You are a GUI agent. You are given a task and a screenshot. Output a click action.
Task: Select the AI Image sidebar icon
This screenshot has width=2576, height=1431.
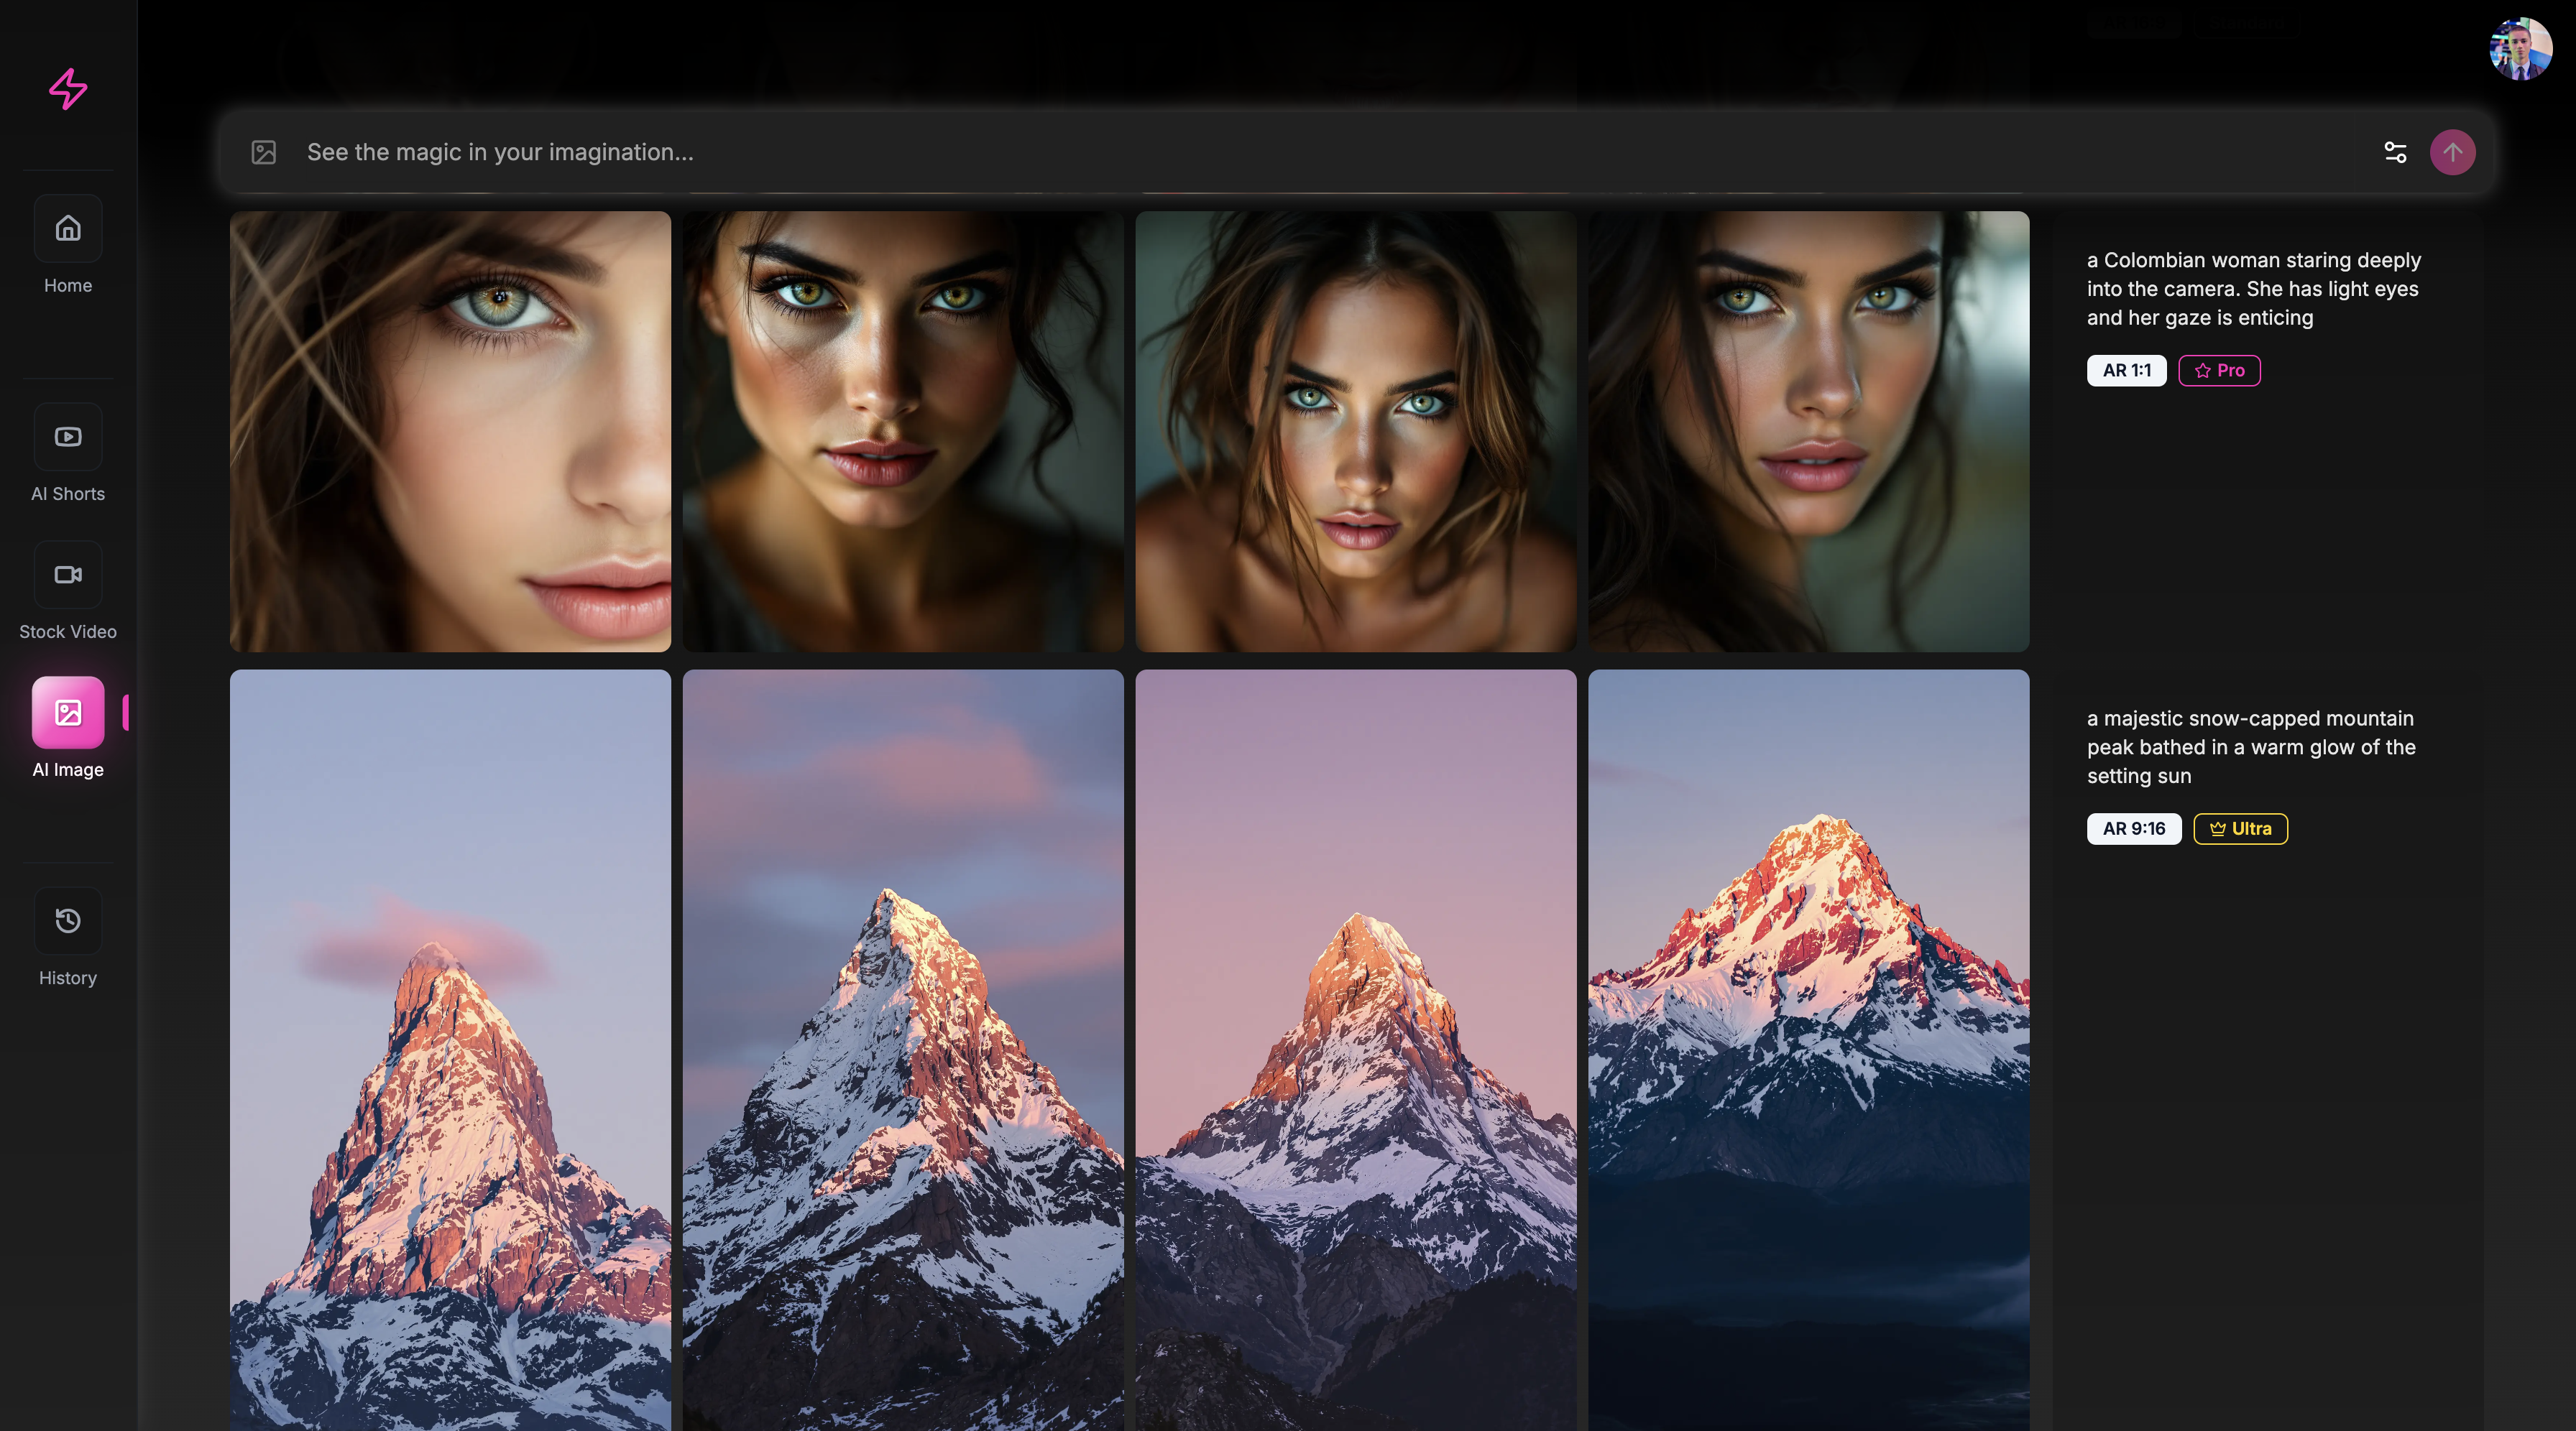pyautogui.click(x=68, y=713)
